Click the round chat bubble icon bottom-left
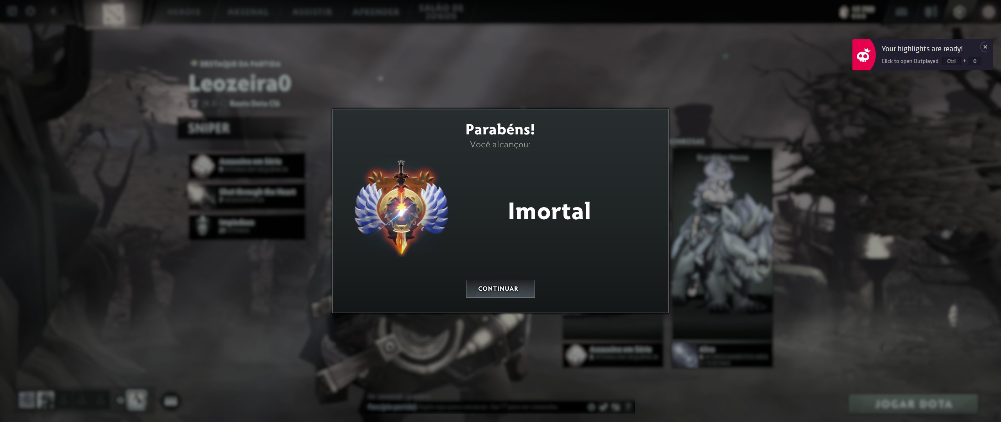The width and height of the screenshot is (1001, 422). click(170, 401)
